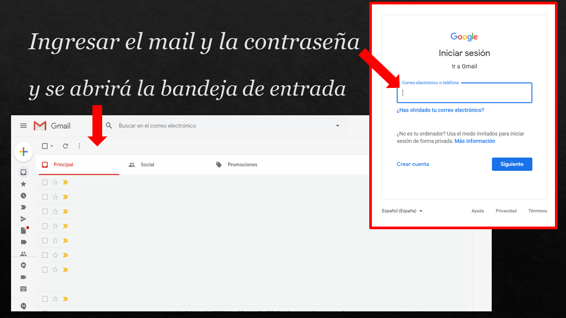Open Important via the sidebar chevron marker icon

(x=23, y=207)
